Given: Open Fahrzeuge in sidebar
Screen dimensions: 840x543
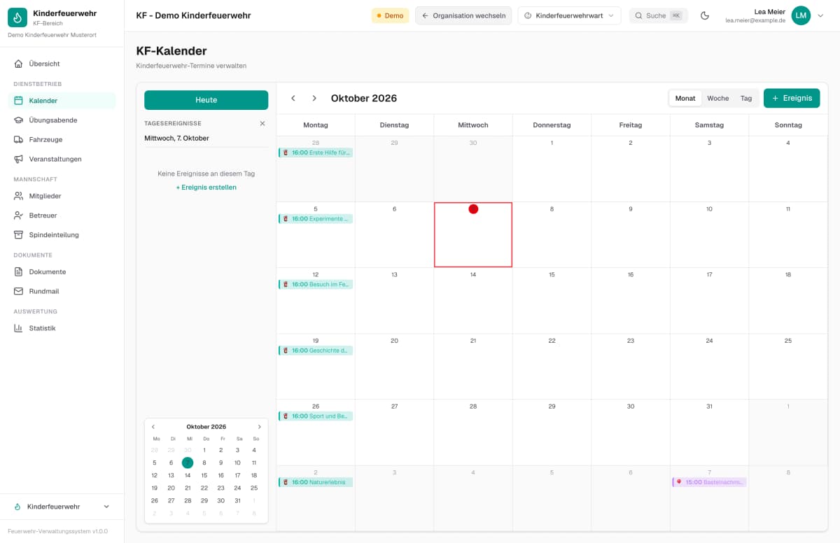Looking at the screenshot, I should click(62, 140).
